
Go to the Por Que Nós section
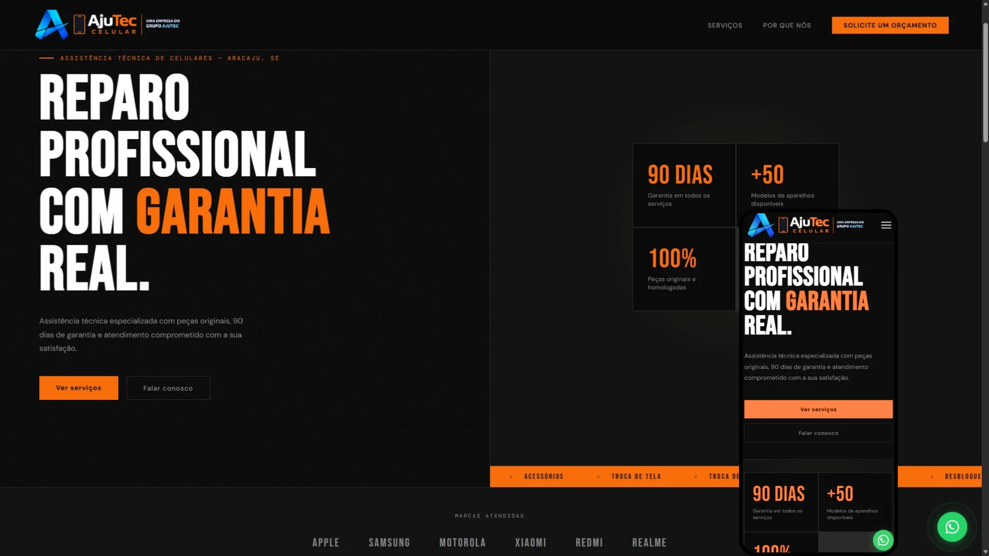[786, 25]
